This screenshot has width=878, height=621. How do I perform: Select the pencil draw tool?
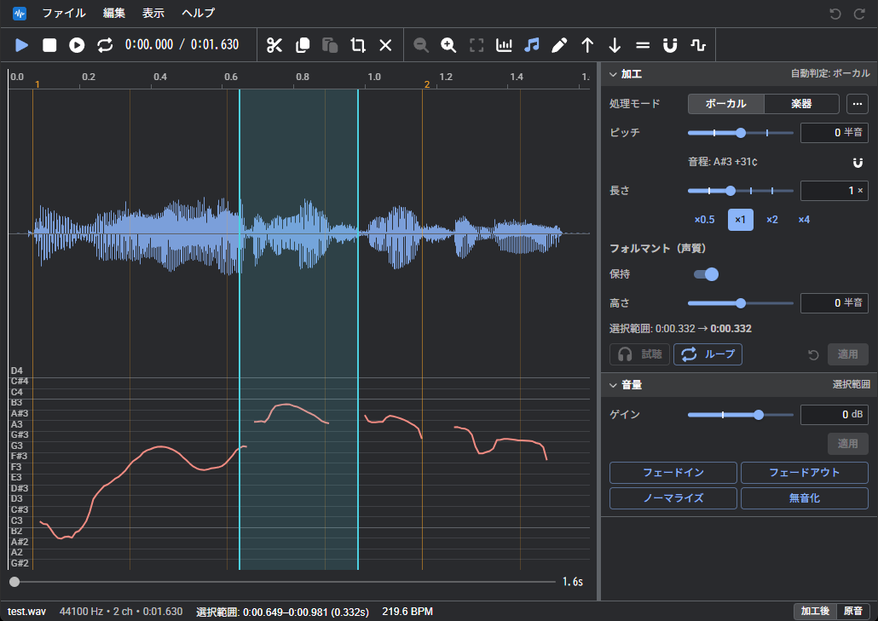click(x=559, y=45)
